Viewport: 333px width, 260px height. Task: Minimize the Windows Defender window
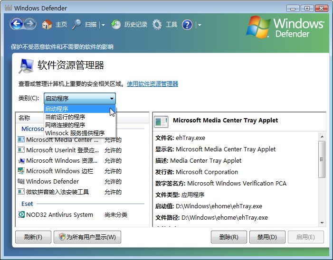coord(293,8)
